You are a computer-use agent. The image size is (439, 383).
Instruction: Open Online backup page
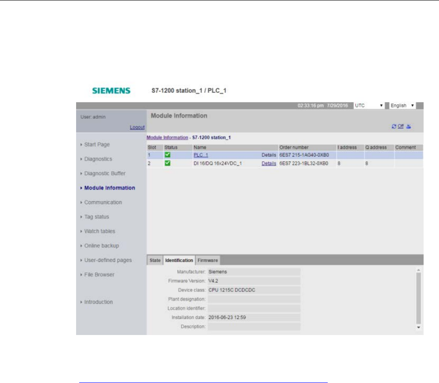coord(102,246)
